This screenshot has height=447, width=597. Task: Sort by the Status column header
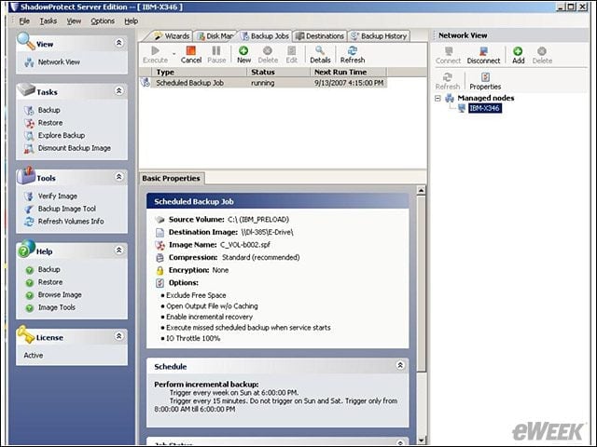[x=278, y=72]
